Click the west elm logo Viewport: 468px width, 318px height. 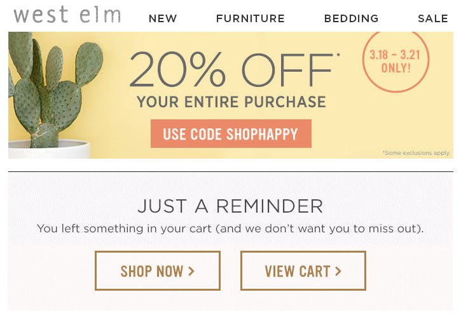(x=67, y=16)
